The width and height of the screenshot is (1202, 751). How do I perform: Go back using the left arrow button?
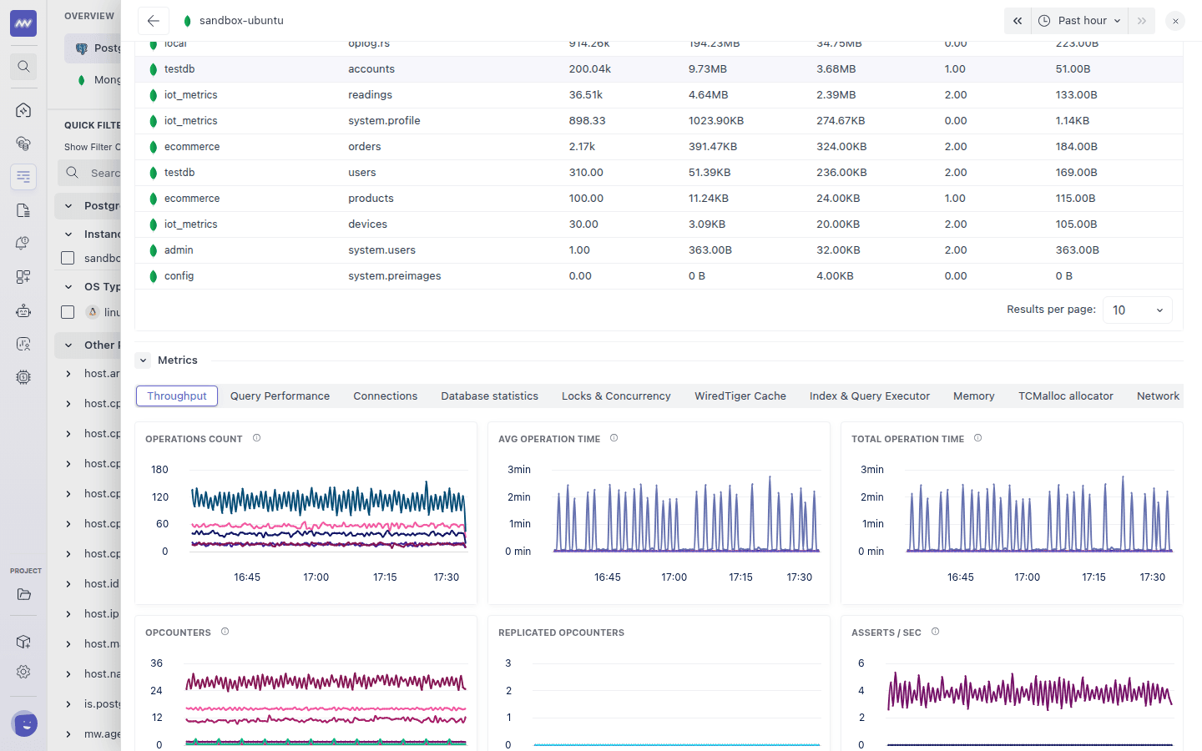tap(153, 21)
